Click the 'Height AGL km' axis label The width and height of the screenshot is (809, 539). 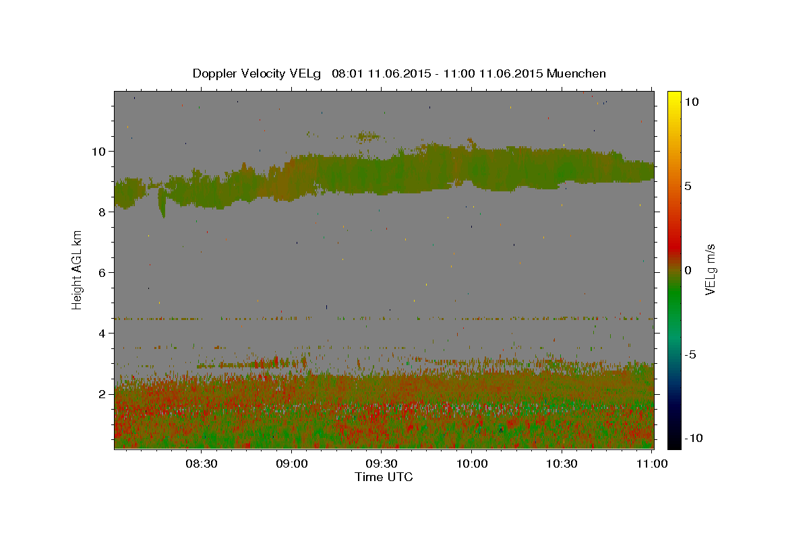pyautogui.click(x=77, y=269)
